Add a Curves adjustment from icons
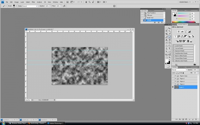The image size is (200, 125). click(x=186, y=32)
